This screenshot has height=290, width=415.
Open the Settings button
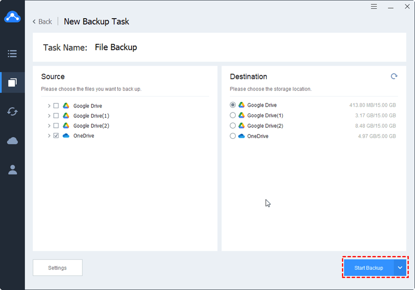pyautogui.click(x=58, y=268)
